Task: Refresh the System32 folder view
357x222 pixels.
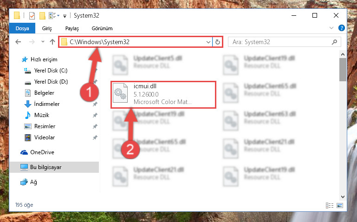Action: (x=217, y=42)
